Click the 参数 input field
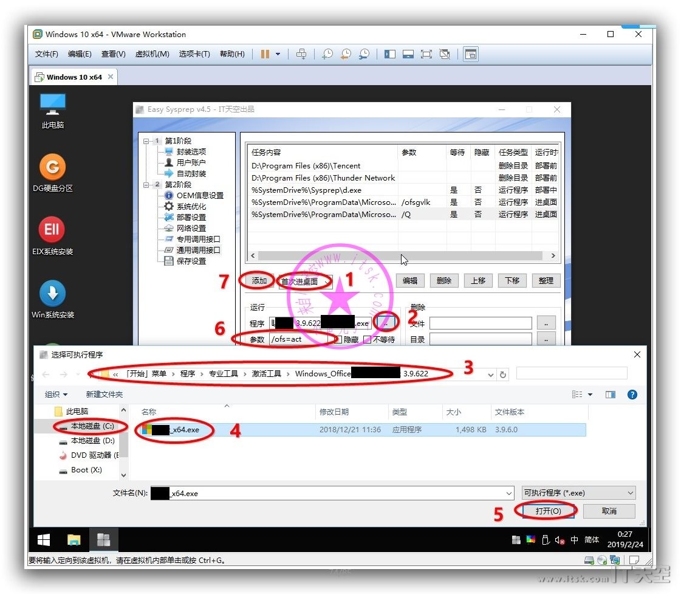 point(298,339)
